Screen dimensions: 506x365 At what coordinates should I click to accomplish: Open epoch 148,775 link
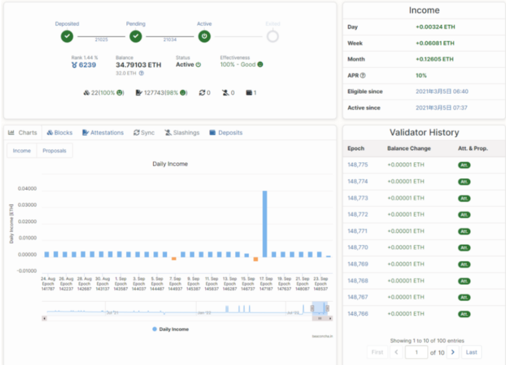coord(357,165)
